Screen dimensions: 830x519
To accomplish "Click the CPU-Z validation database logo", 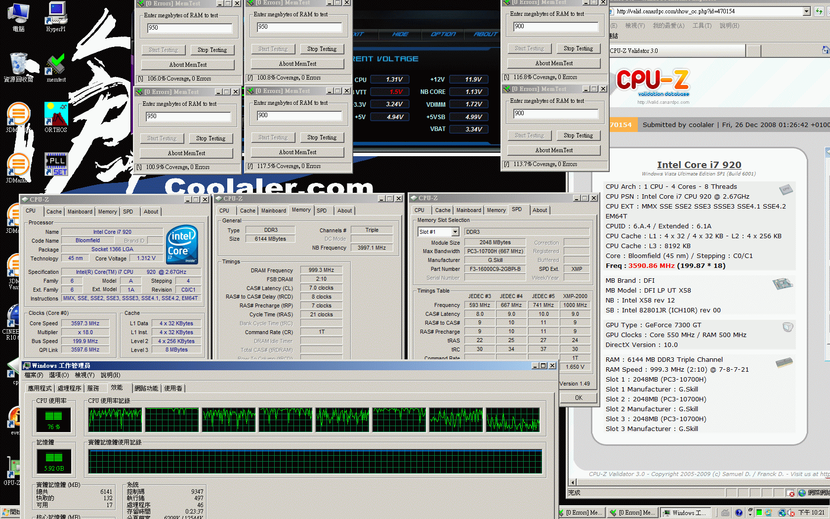I will 653,83.
